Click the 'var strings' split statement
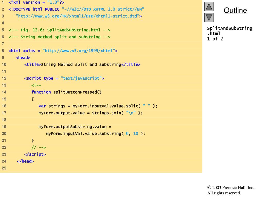The height and width of the screenshot is (198, 264). (98, 106)
